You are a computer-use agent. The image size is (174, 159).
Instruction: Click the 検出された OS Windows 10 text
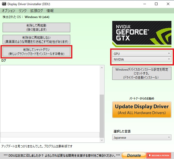coord(26,17)
